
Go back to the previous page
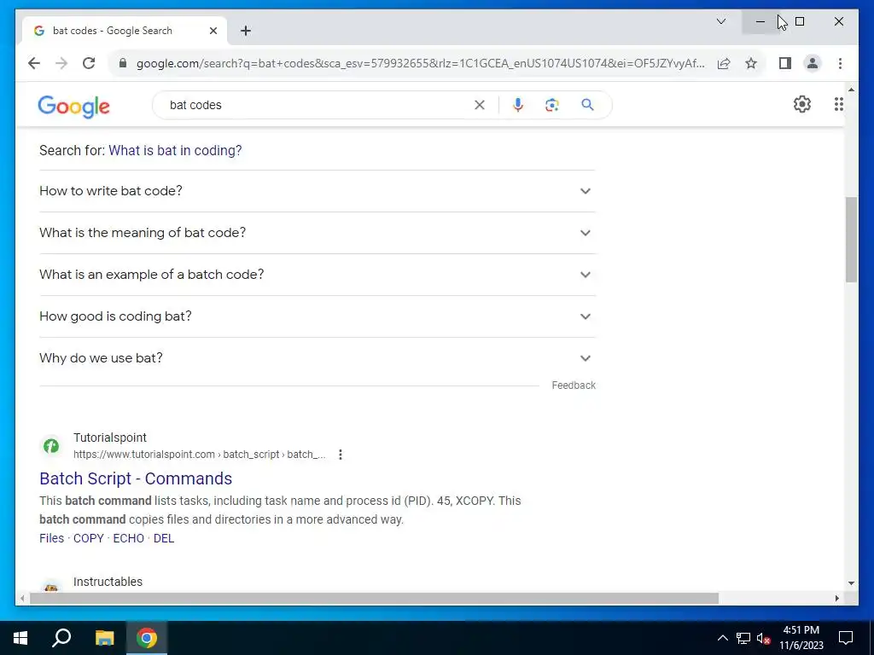click(34, 63)
